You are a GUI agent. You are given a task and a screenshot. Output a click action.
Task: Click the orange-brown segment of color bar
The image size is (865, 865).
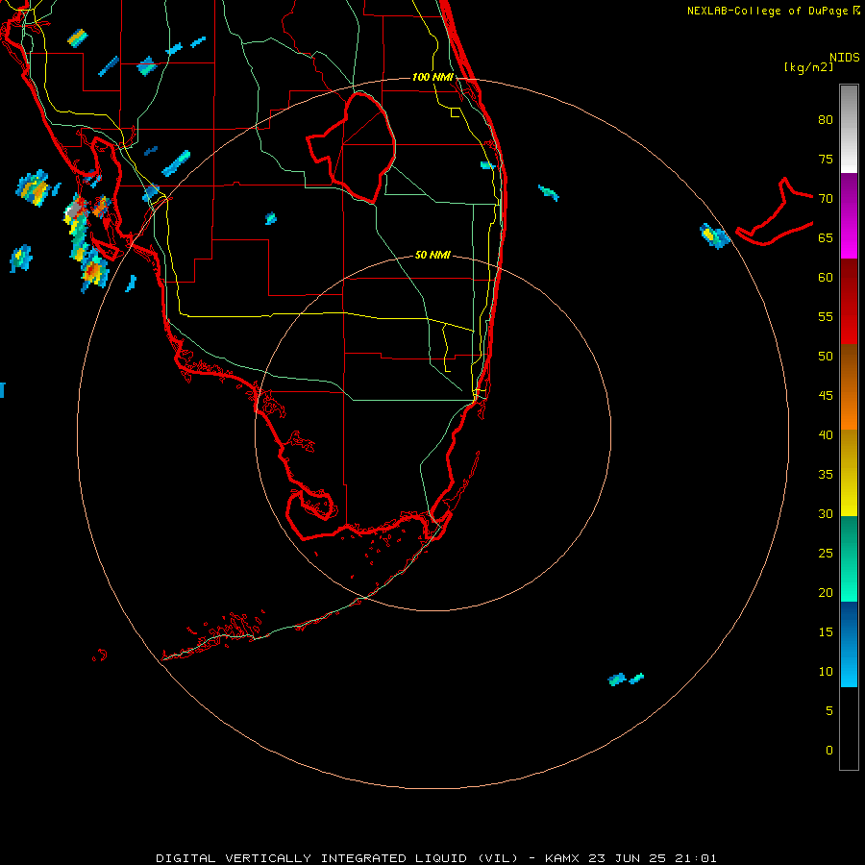click(x=849, y=386)
